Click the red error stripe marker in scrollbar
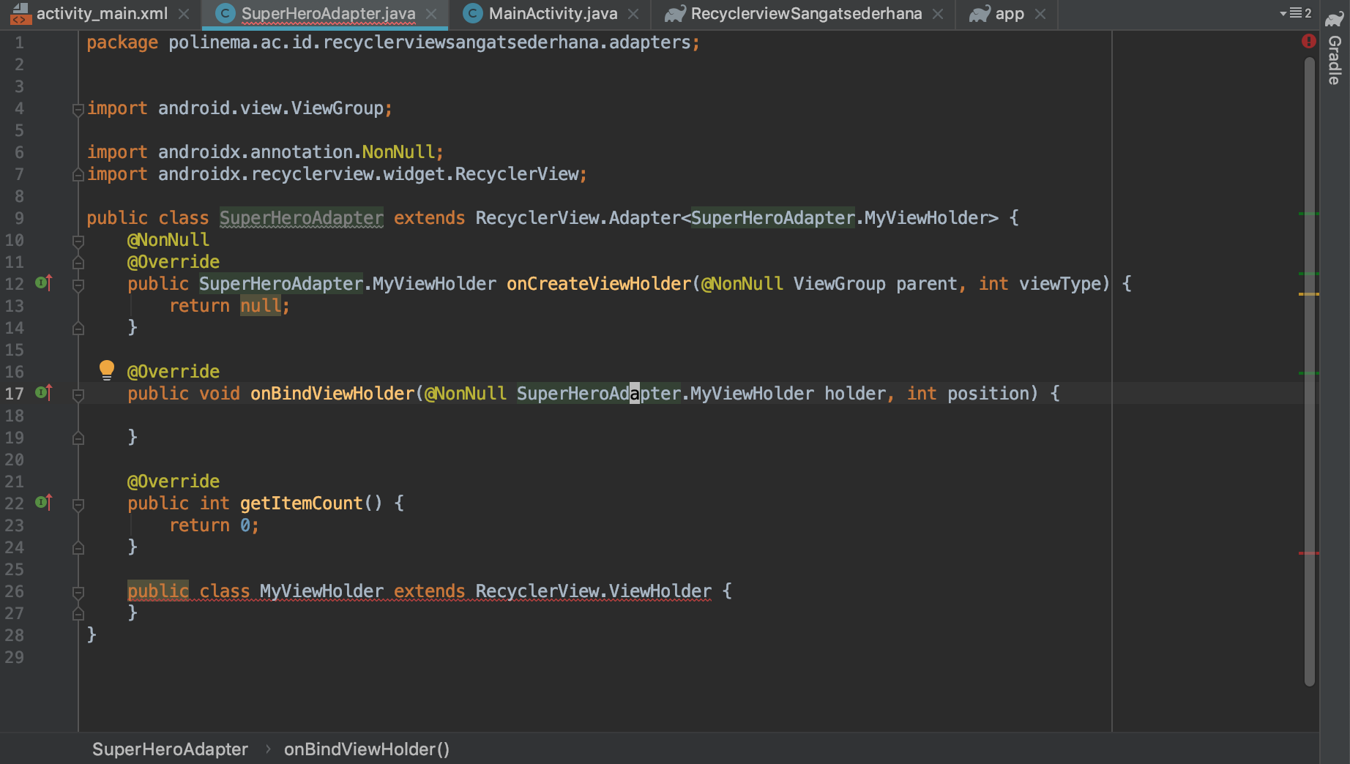The height and width of the screenshot is (764, 1350). (x=1309, y=553)
